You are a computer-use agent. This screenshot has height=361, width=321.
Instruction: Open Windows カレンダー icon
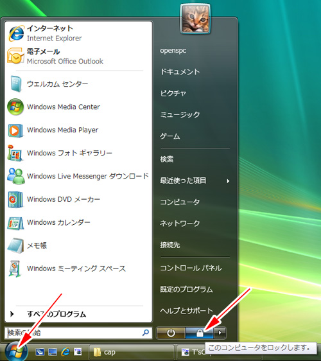15,223
